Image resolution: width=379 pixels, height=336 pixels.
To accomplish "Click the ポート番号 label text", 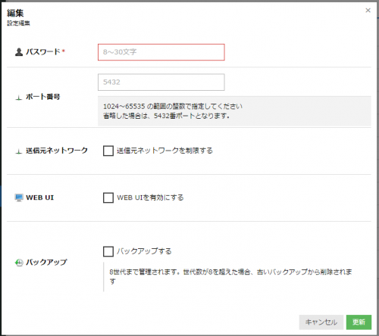I will (x=43, y=97).
